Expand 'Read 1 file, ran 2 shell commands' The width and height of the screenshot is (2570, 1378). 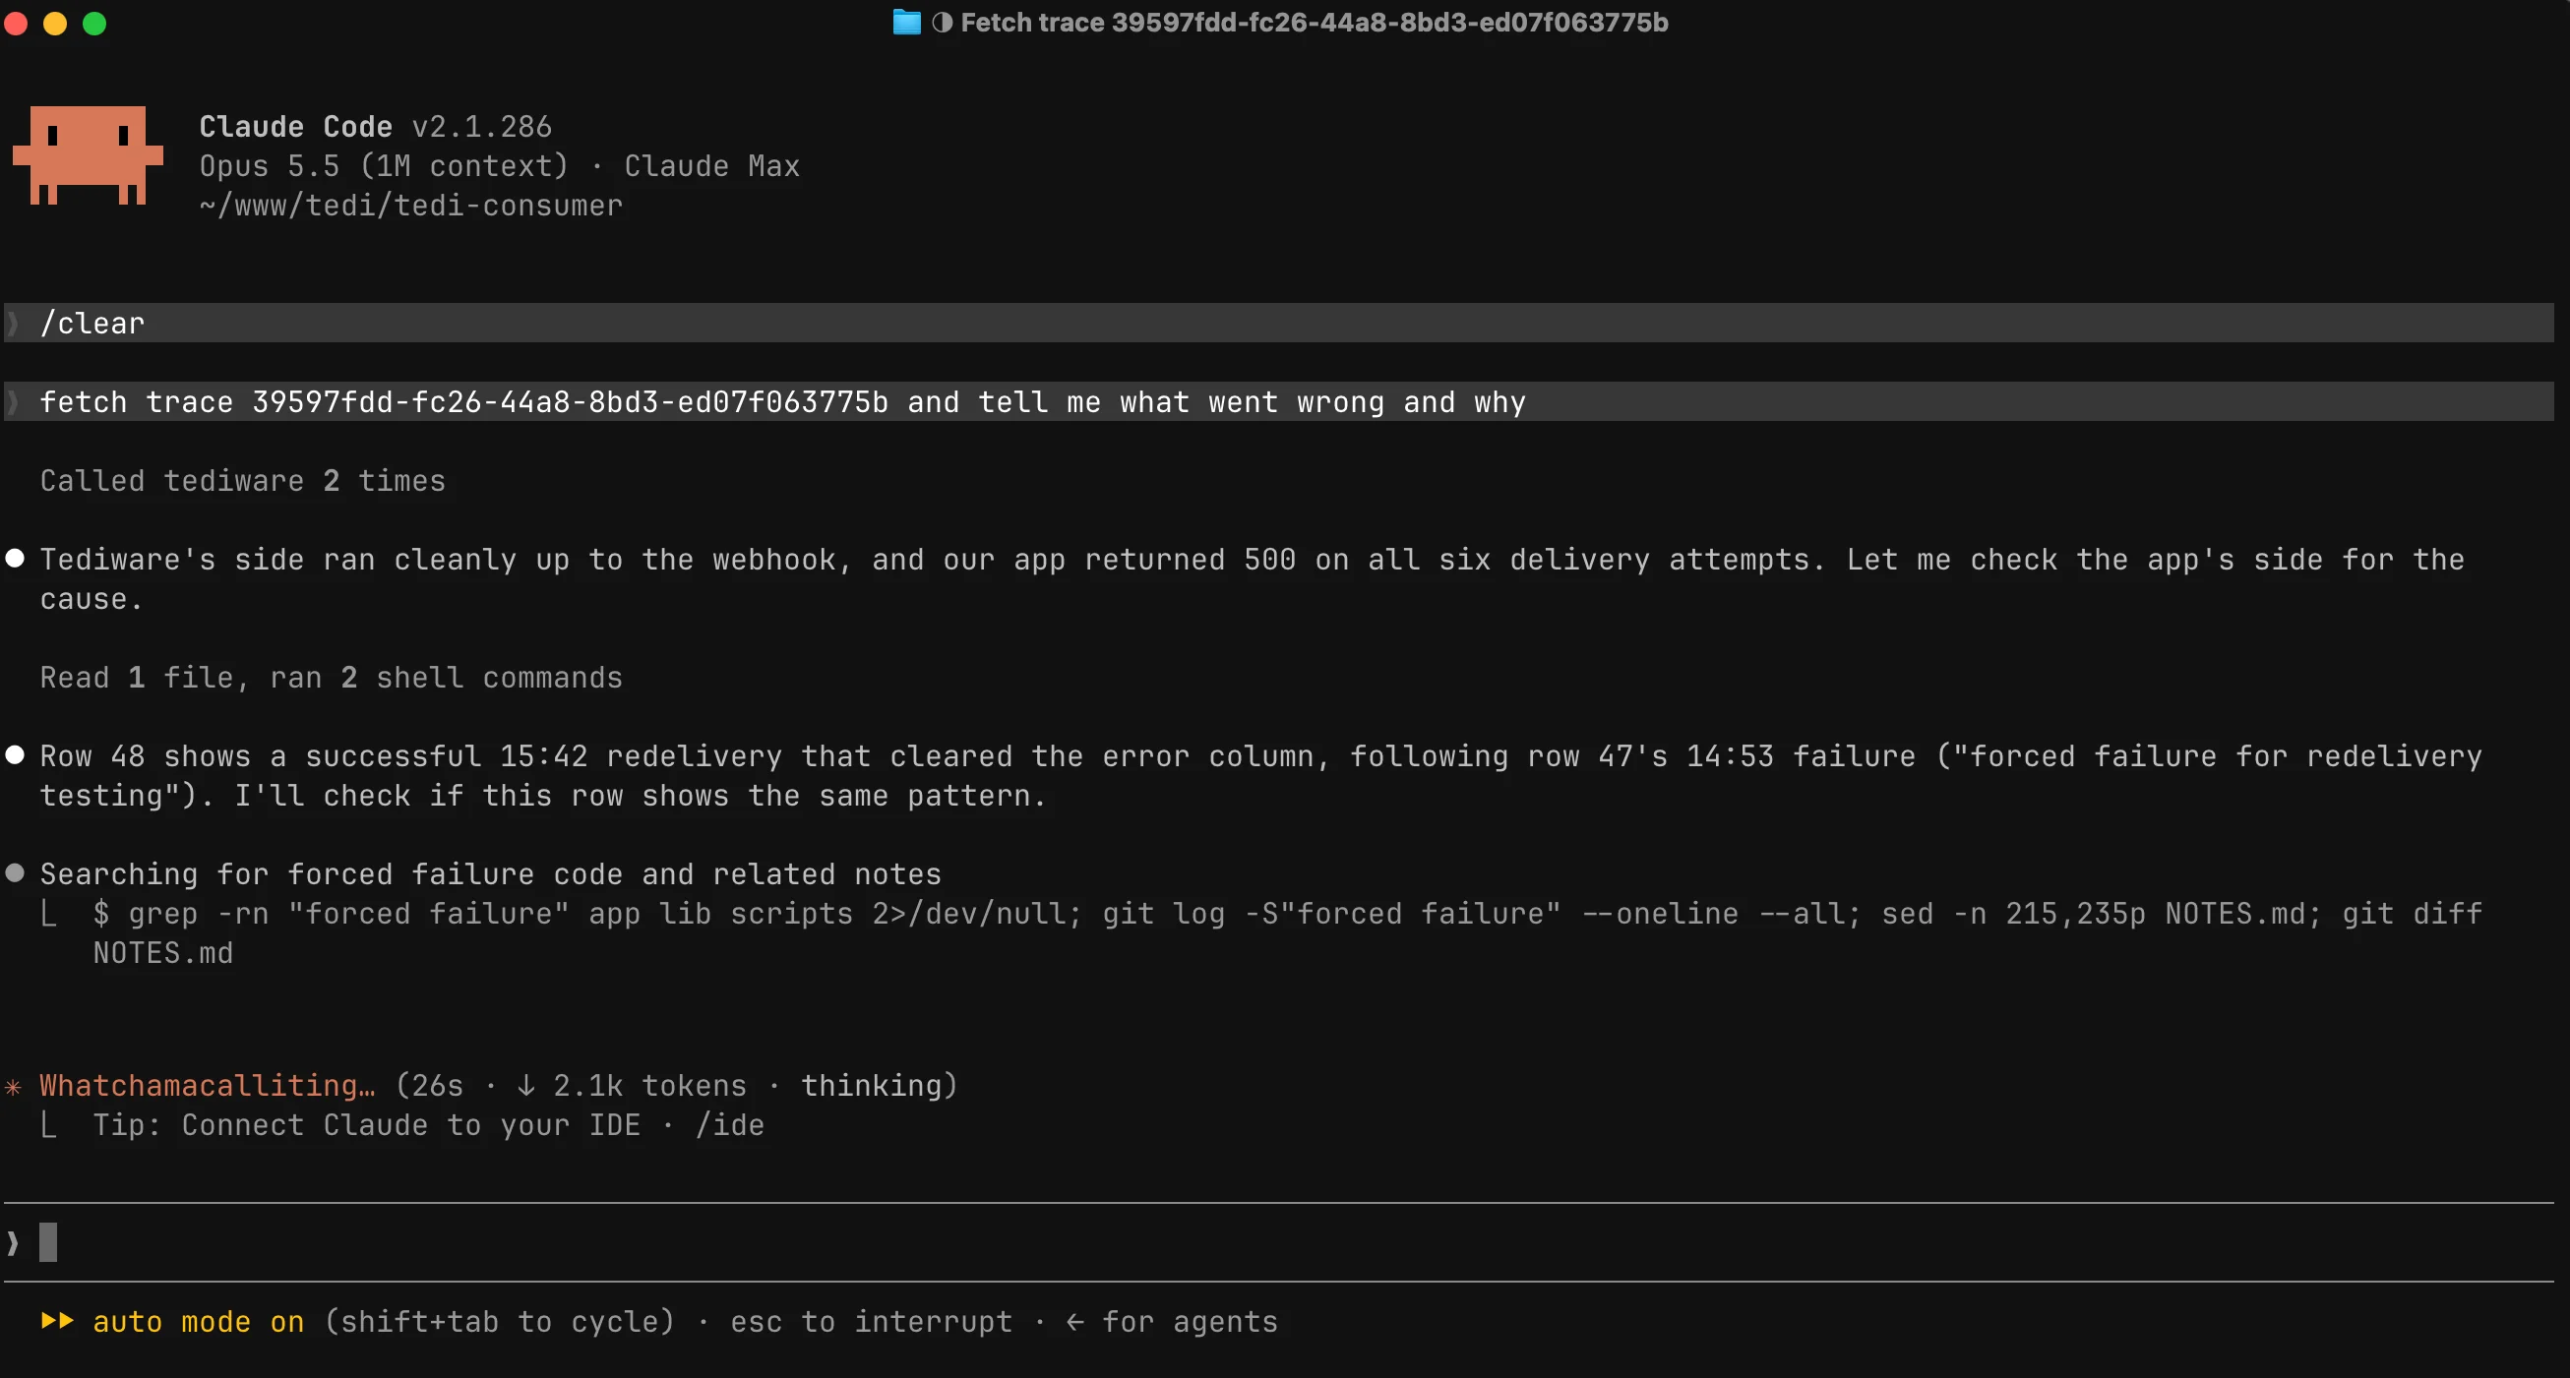point(332,678)
